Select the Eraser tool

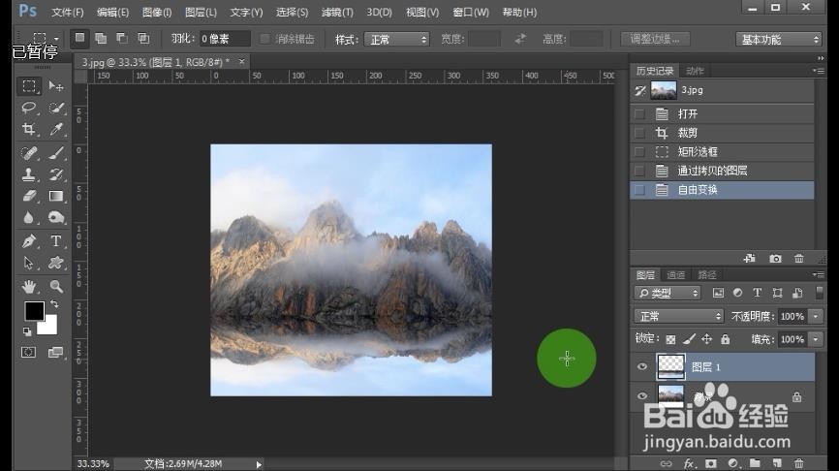click(x=29, y=196)
